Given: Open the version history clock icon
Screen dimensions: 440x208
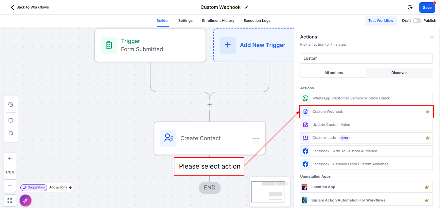Looking at the screenshot, I should tap(410, 7).
